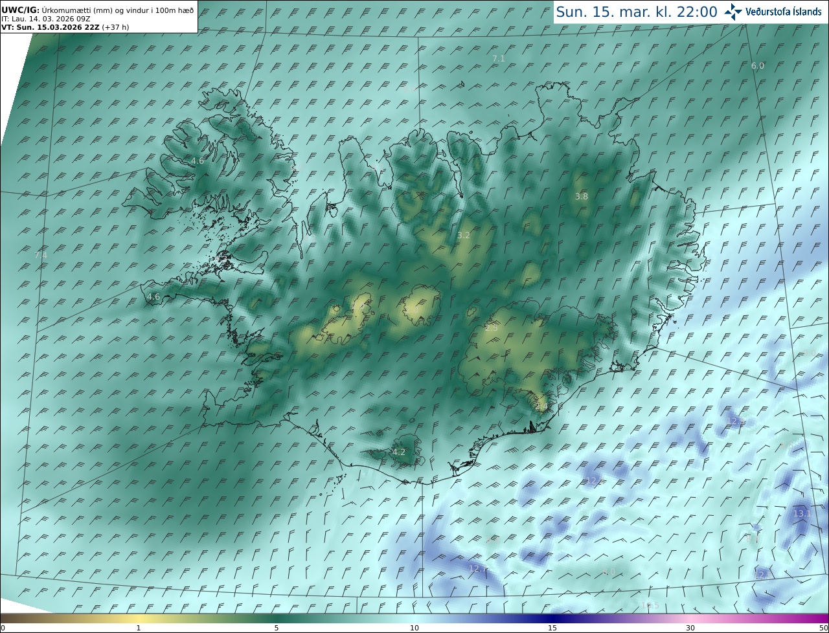Click the 7.1 value on the map
This screenshot has width=829, height=633.
tap(499, 58)
